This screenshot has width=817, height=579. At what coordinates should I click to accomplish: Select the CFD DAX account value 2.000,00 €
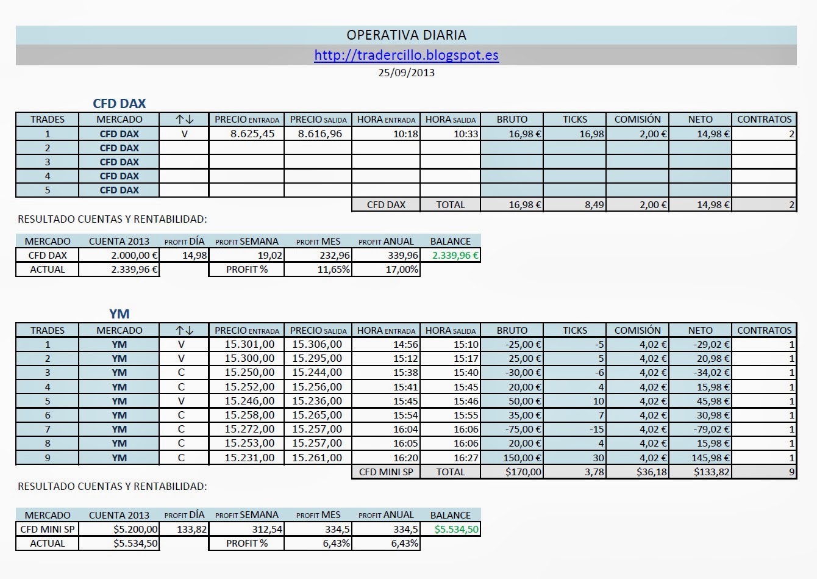(x=134, y=255)
